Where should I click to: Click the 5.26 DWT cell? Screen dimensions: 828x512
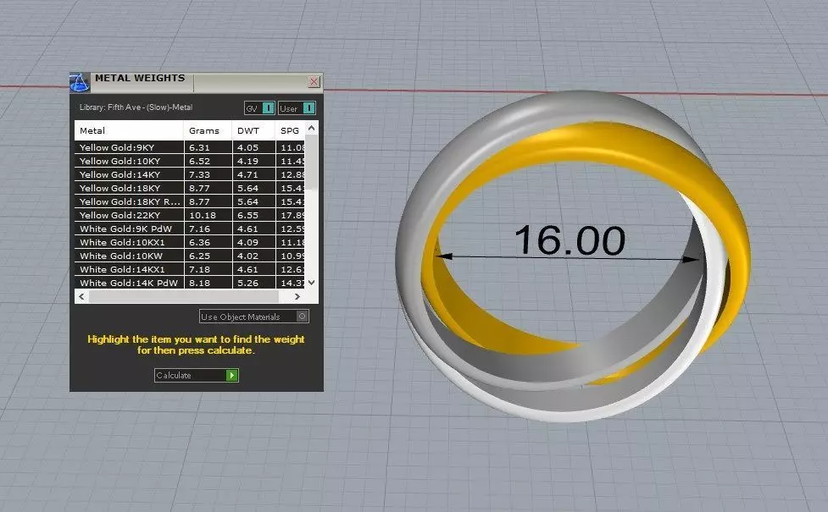253,283
